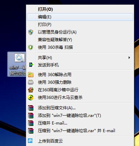The height and width of the screenshot is (146, 139).
Task: Select 使用 360杀毒 扫描 entry
Action: click(x=80, y=47)
